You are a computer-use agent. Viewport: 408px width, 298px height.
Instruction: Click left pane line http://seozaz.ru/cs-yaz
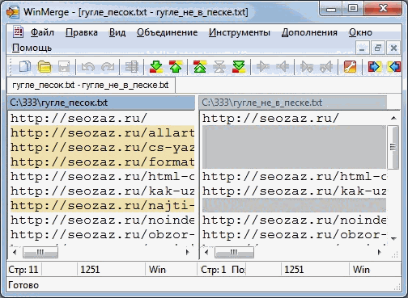103,147
